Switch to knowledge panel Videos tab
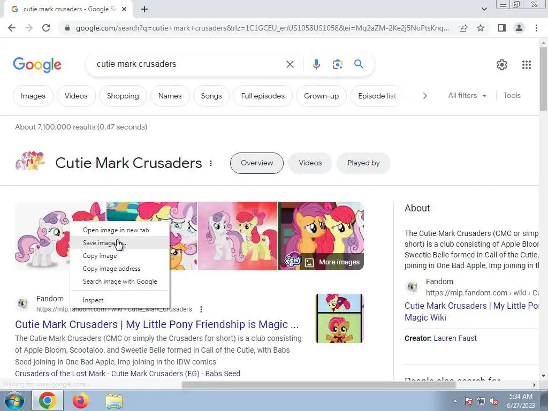Screen dimensions: 548x411 [x=310, y=163]
